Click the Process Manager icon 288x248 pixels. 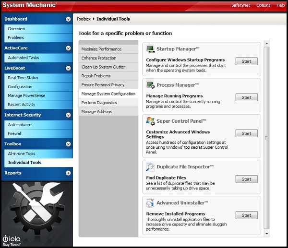coord(150,85)
